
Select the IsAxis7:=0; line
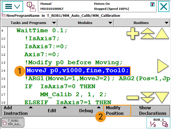coord(46,47)
